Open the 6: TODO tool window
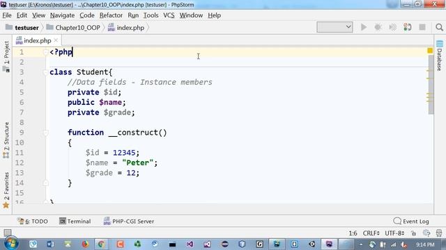Viewport: 446px width, 250px height. pos(32,222)
